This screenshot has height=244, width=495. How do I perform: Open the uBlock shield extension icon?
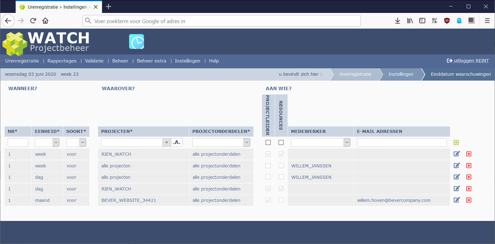(x=447, y=21)
